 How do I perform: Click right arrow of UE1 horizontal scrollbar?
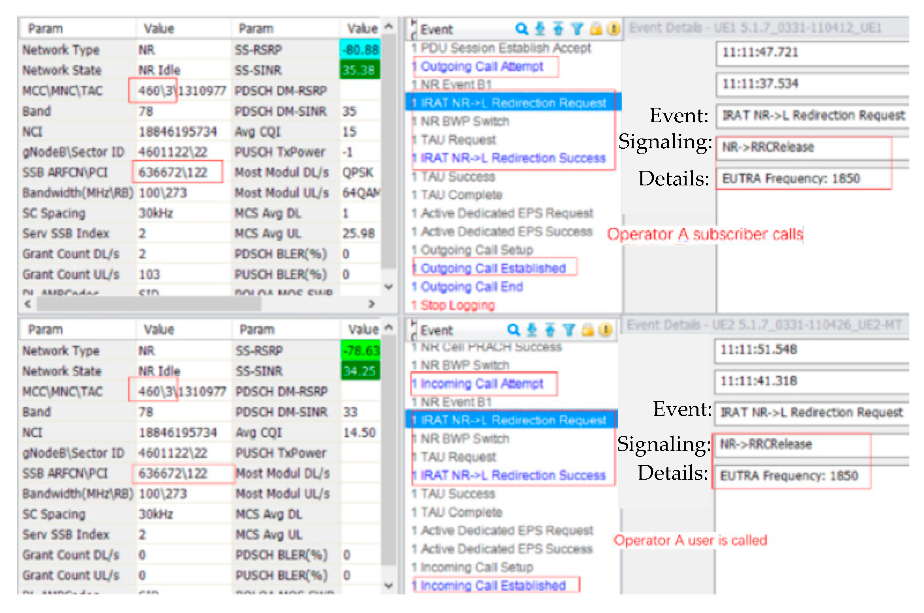tap(371, 304)
